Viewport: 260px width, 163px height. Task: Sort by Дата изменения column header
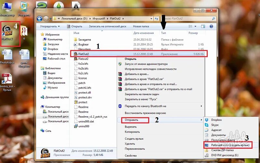coord(144,33)
